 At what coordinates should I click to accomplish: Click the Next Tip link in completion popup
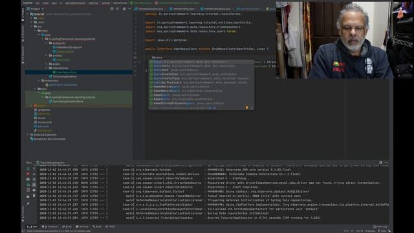click(x=212, y=108)
